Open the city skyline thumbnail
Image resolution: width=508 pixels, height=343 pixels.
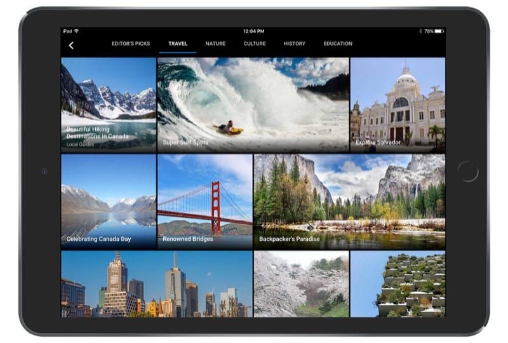pyautogui.click(x=156, y=283)
